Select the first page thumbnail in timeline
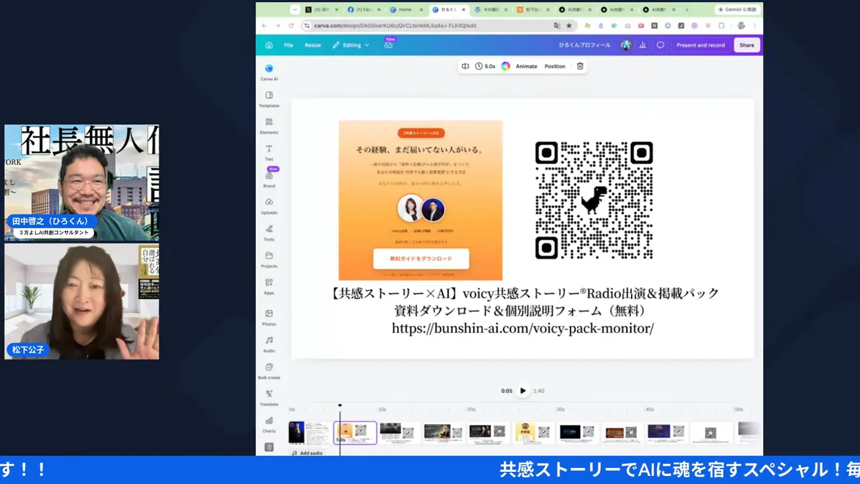 pos(310,432)
